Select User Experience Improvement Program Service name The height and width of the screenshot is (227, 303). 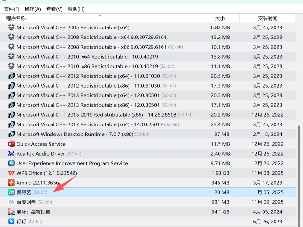tap(72, 163)
